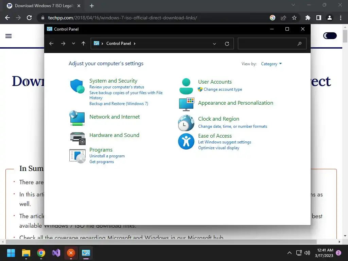This screenshot has height=261, width=348.
Task: Click Get programs link
Action: pos(102,162)
